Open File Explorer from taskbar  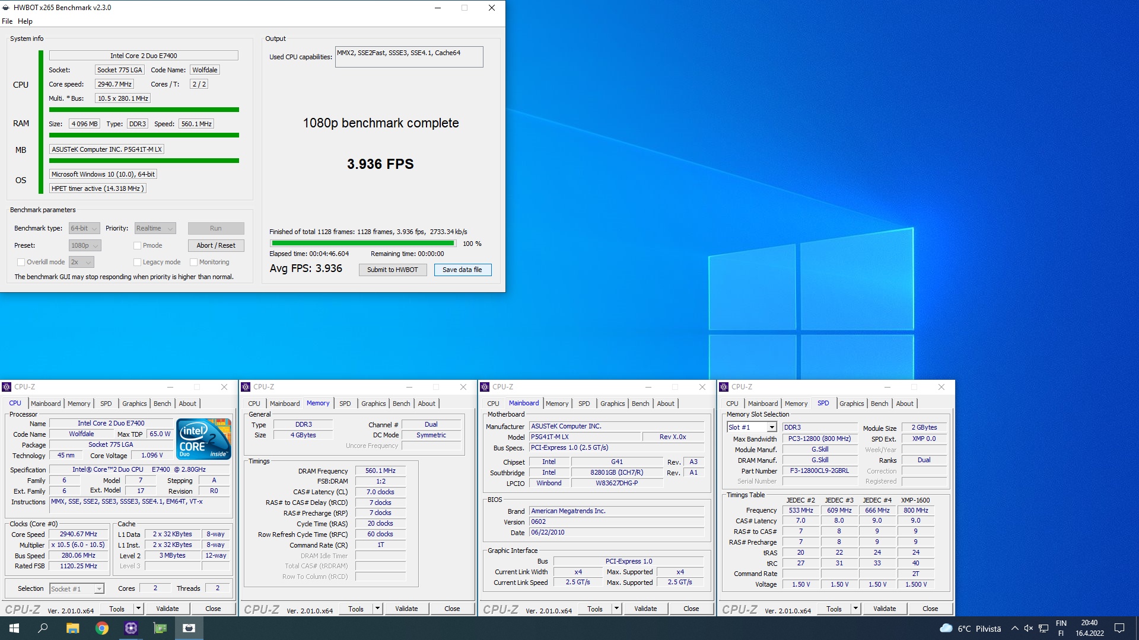coord(72,628)
